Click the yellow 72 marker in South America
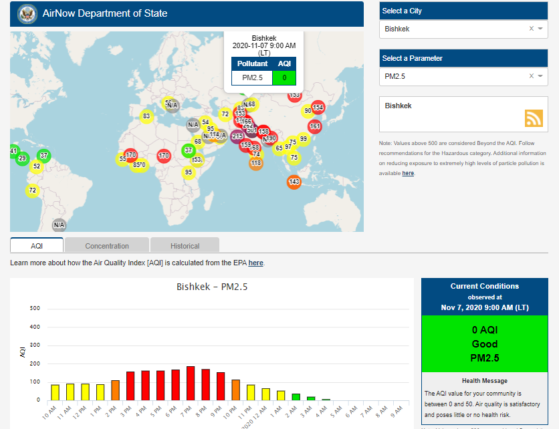Screen dimensions: 559x429 [x=32, y=190]
